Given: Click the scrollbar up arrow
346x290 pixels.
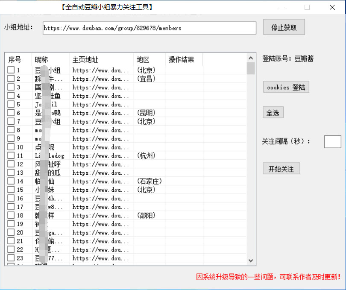Looking at the screenshot, I should (x=251, y=57).
